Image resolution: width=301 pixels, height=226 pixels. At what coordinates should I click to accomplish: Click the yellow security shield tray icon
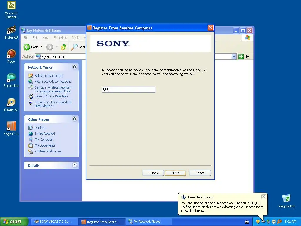258,222
